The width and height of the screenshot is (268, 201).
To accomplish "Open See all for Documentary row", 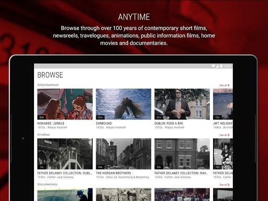I will pyautogui.click(x=225, y=185).
